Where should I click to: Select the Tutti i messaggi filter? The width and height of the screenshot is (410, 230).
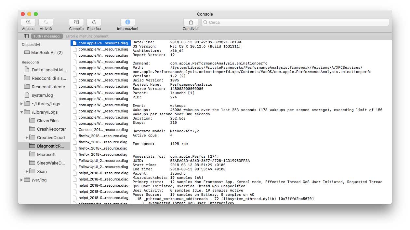pyautogui.click(x=47, y=36)
